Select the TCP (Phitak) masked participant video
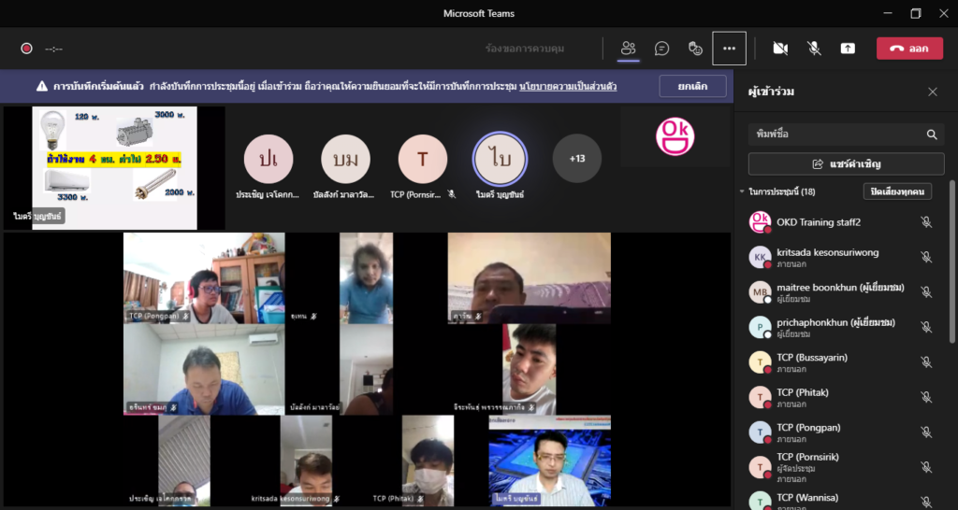 (428, 460)
